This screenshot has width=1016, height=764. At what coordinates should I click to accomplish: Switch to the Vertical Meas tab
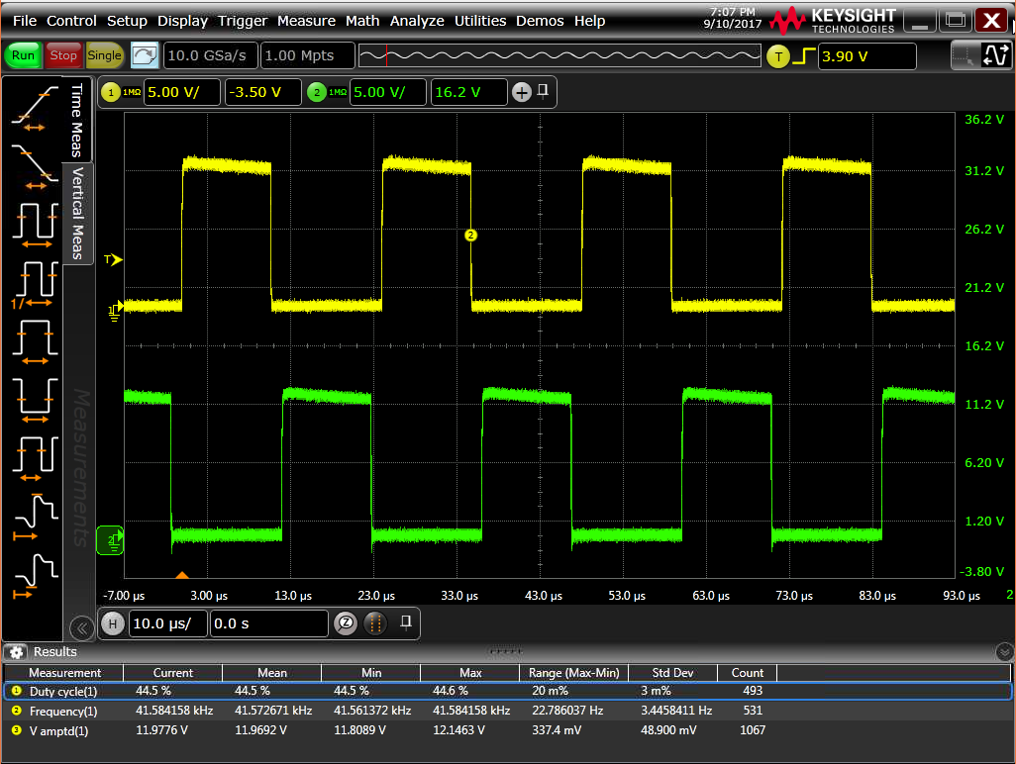pos(77,214)
